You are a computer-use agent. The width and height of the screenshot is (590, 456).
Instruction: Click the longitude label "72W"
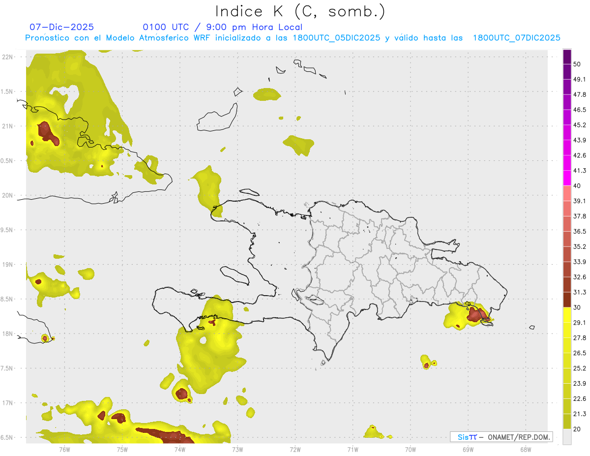coord(295,449)
